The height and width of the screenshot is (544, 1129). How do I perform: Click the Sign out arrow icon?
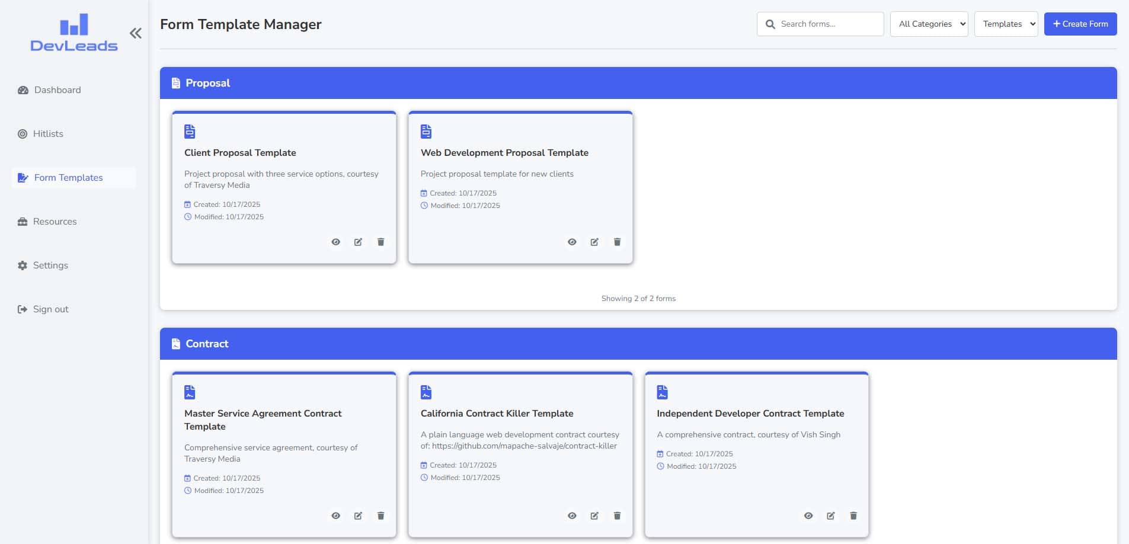(x=23, y=309)
